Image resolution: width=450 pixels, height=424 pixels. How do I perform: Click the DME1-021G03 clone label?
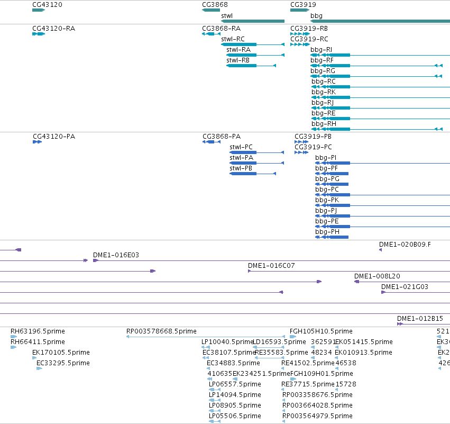tap(405, 287)
